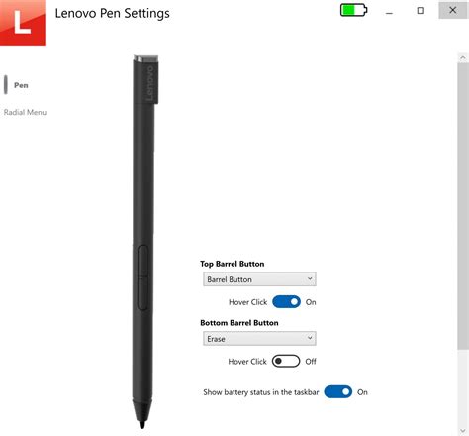Screen dimensions: 469x436
Task: Select the Pen tab in sidebar
Action: (21, 85)
